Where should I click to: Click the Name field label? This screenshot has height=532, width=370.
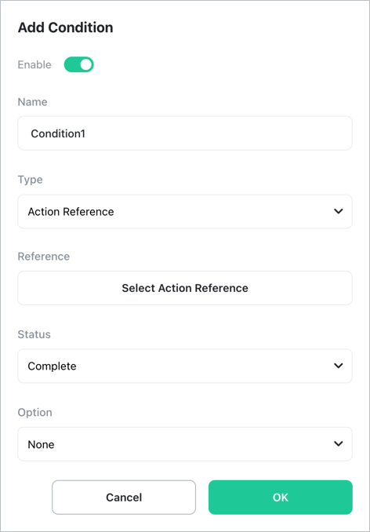click(32, 102)
